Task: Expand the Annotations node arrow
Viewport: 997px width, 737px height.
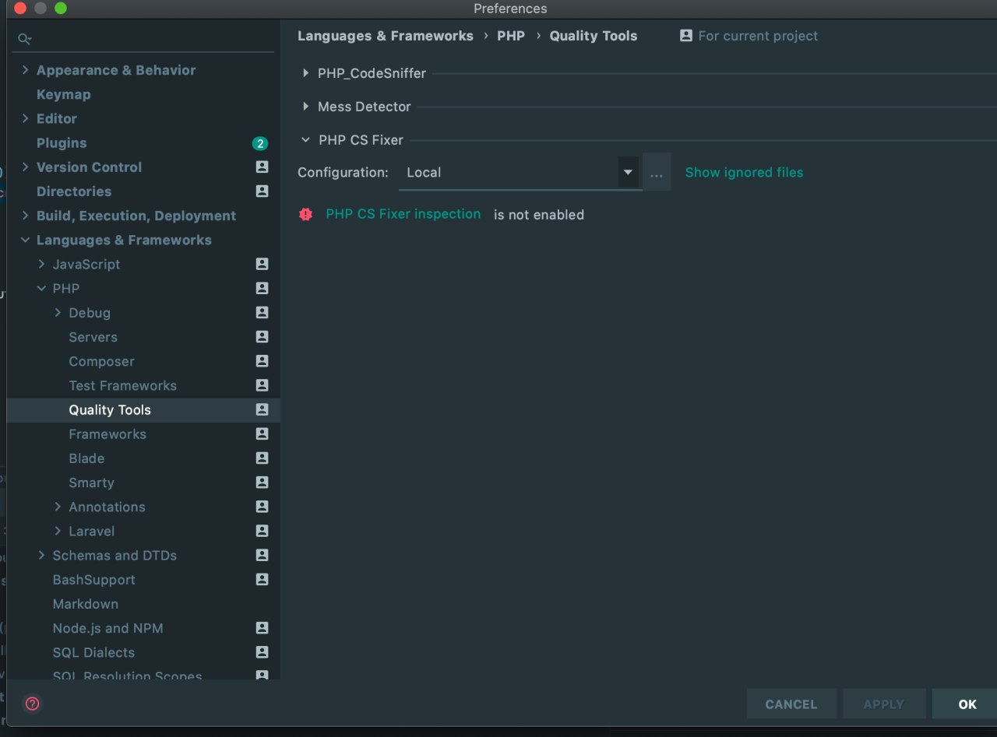Action: click(58, 507)
